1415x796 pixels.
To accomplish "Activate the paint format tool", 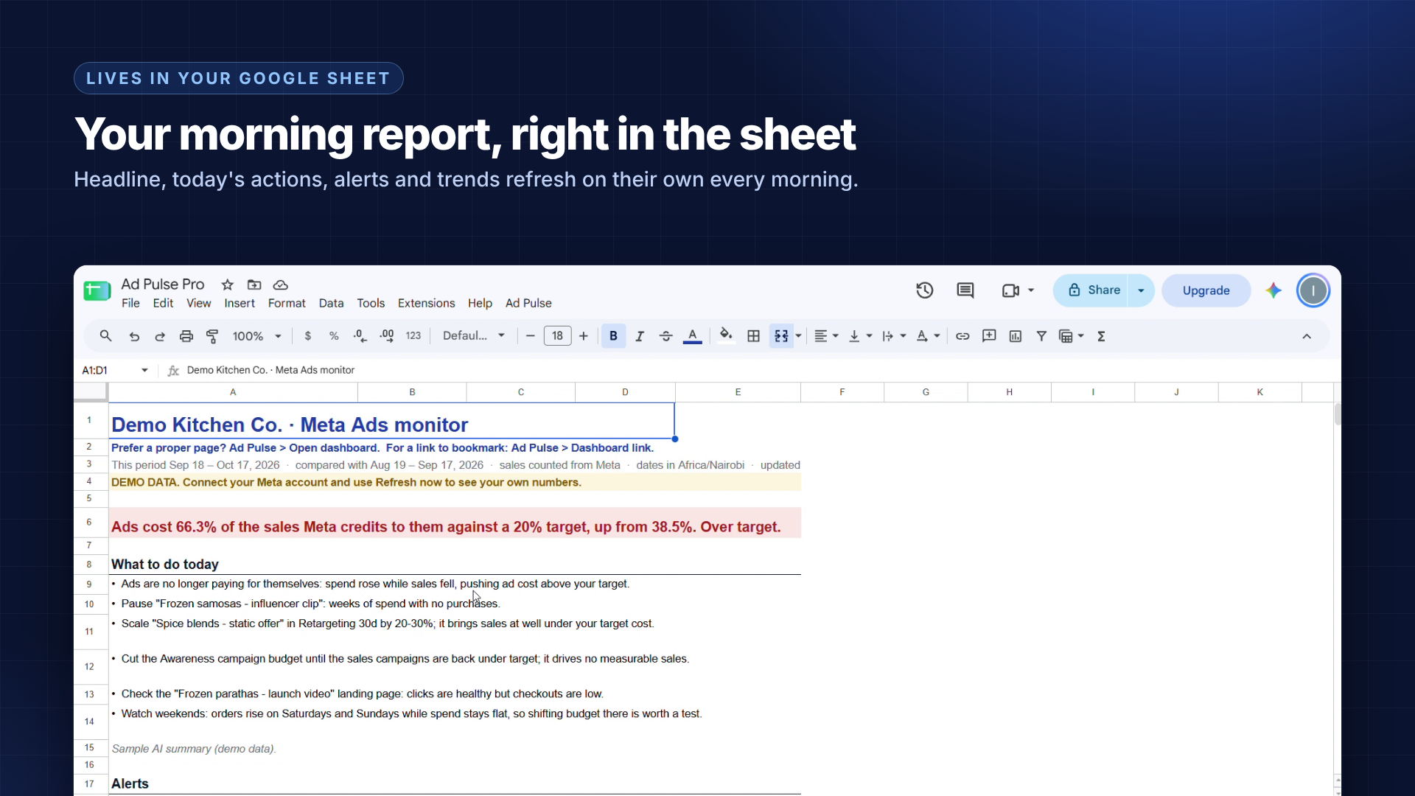I will pyautogui.click(x=212, y=336).
